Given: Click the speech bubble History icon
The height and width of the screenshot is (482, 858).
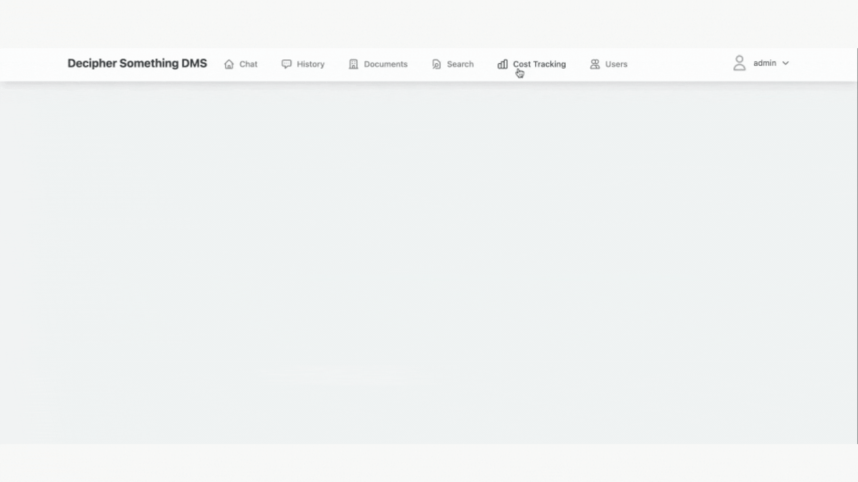Looking at the screenshot, I should pyautogui.click(x=286, y=64).
